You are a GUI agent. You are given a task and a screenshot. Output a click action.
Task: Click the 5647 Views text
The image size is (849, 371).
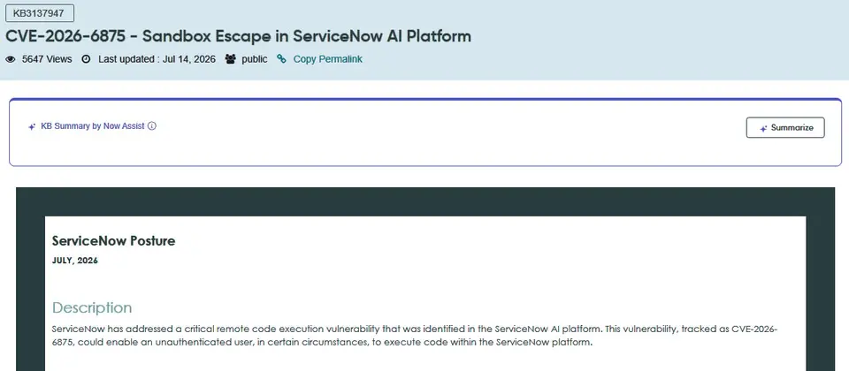[47, 59]
